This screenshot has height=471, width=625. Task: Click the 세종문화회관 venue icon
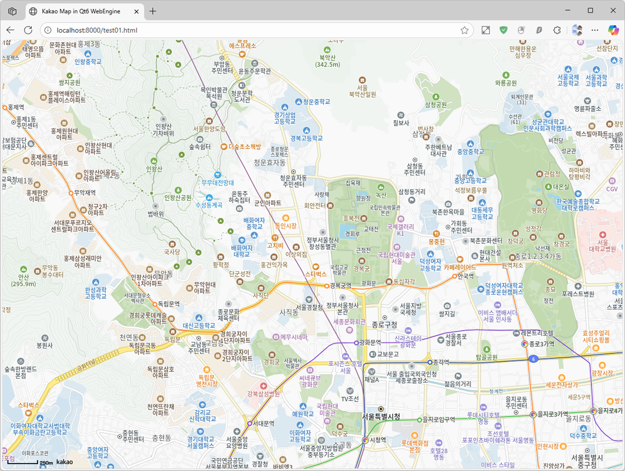[x=349, y=330]
